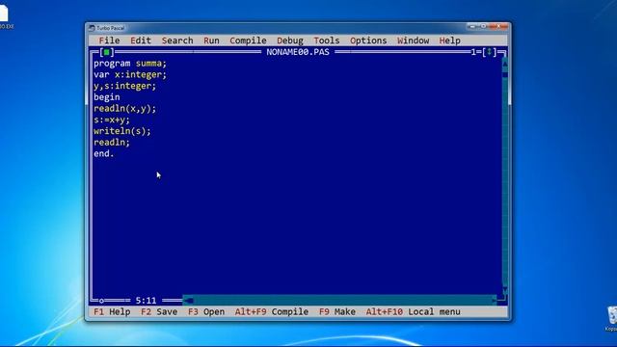Viewport: 617px width, 347px height.
Task: Click the Recycle Bin desktop icon
Action: pyautogui.click(x=612, y=319)
